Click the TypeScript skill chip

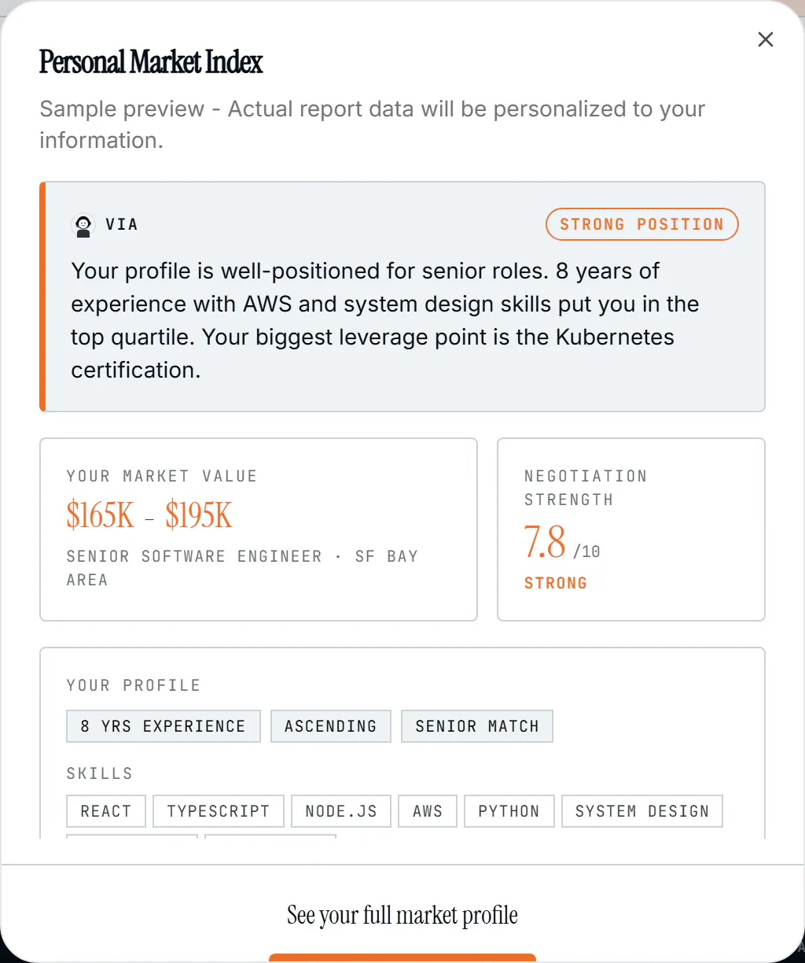(218, 811)
